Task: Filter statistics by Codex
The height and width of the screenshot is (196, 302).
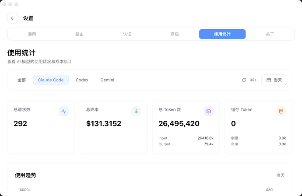Action: (82, 80)
